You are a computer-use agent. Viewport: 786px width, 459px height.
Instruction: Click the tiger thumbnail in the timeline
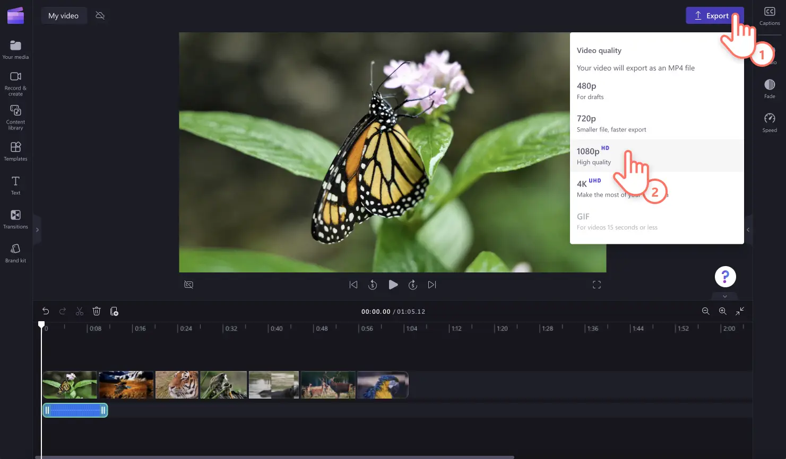click(x=177, y=385)
